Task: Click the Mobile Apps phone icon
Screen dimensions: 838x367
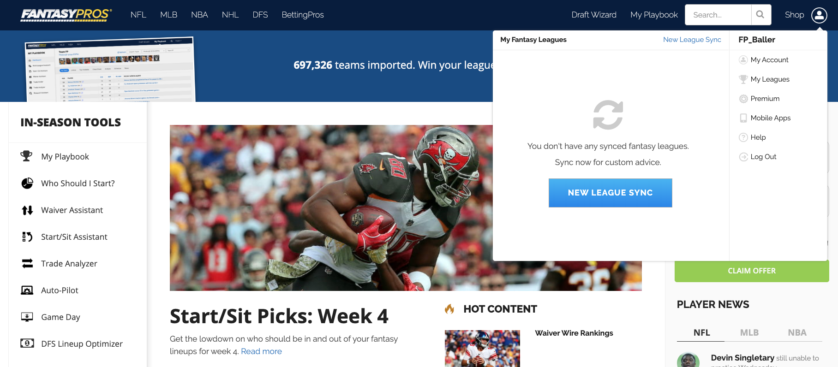Action: tap(743, 118)
